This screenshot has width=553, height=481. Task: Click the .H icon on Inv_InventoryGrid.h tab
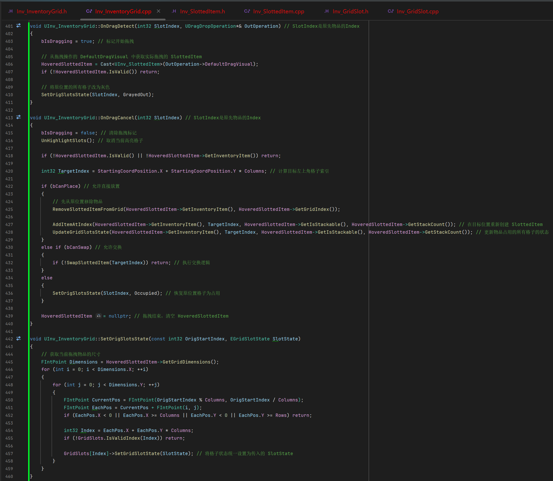pos(11,11)
